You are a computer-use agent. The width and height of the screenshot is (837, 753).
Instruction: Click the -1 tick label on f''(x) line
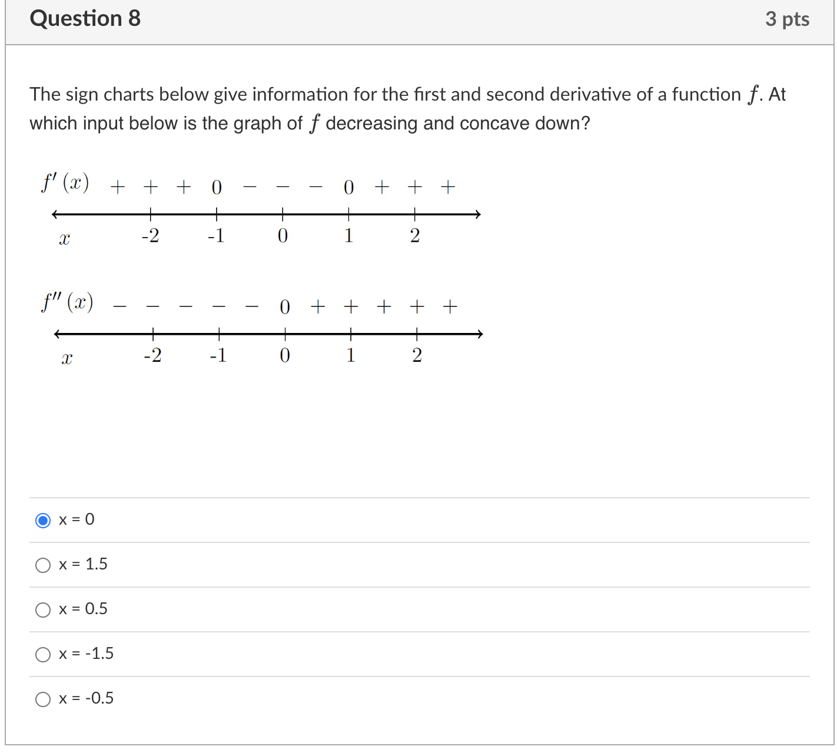coord(218,355)
